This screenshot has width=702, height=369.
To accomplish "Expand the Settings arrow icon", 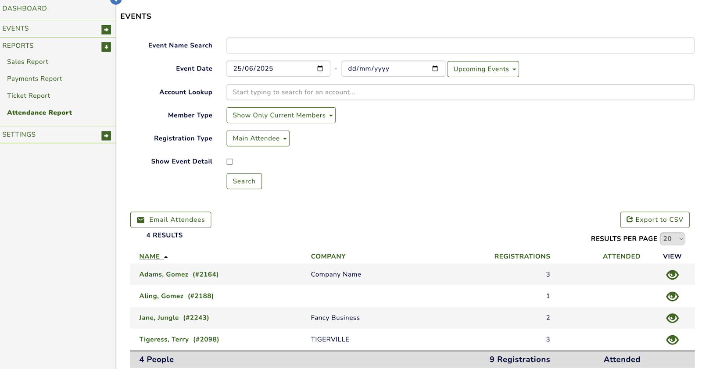I will click(x=106, y=136).
